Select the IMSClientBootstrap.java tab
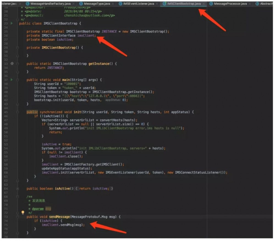The height and width of the screenshot is (241, 275). (184, 4)
